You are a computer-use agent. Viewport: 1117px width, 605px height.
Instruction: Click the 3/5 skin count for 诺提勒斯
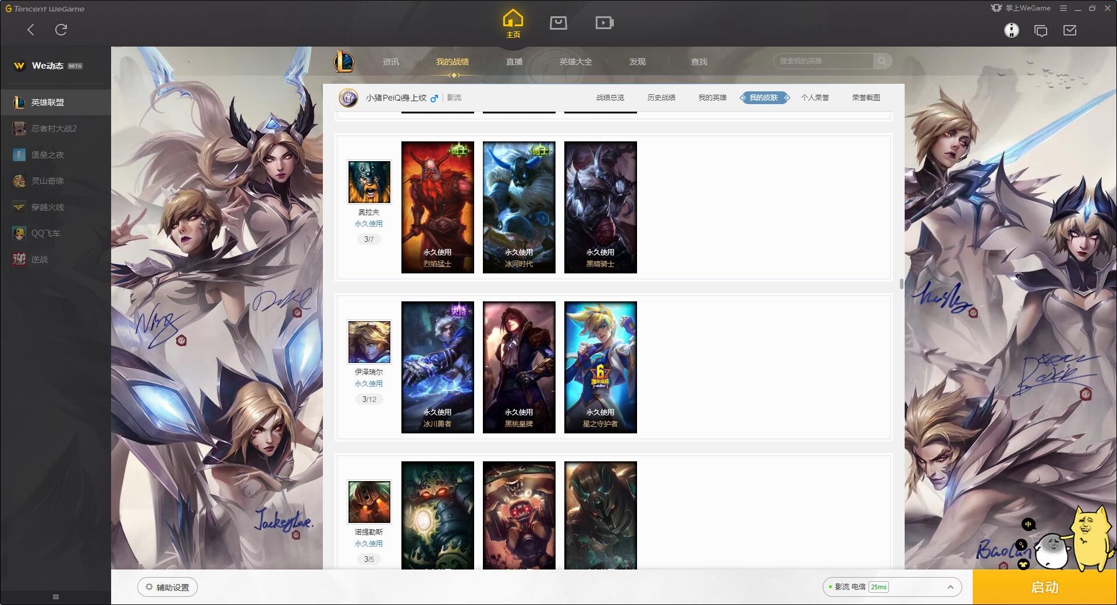tap(369, 559)
